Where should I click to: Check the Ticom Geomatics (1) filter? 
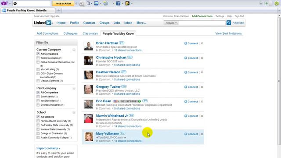click(x=38, y=58)
